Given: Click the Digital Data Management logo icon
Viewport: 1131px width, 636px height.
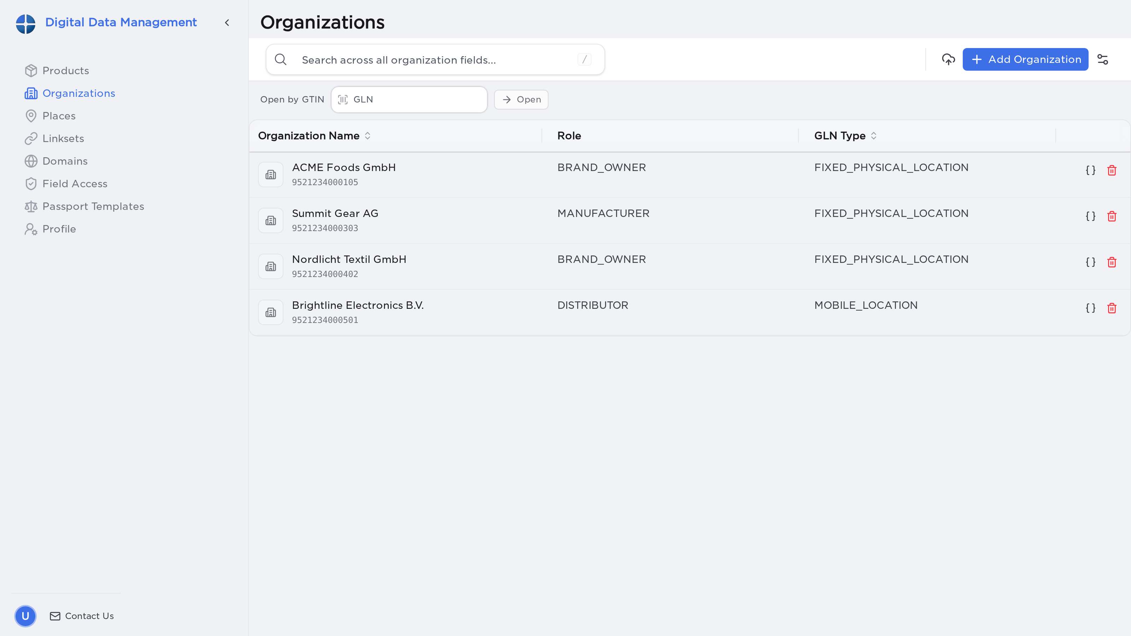Looking at the screenshot, I should pyautogui.click(x=25, y=23).
